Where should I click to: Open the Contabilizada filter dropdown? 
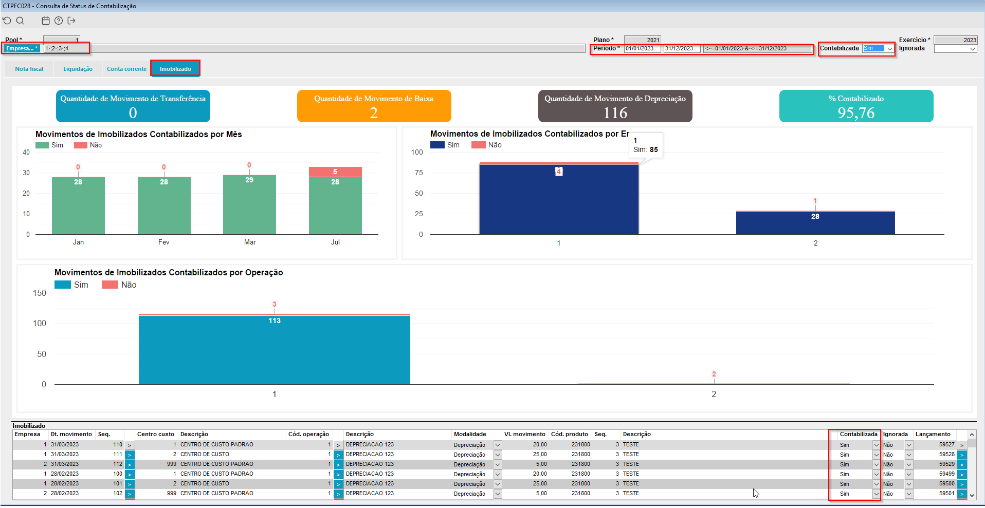[889, 49]
